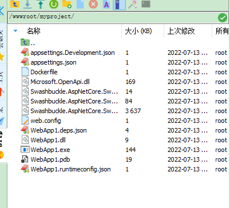Click the WebApp1.deps.json file icon
Image resolution: width=230 pixels, height=208 pixels.
click(25, 130)
